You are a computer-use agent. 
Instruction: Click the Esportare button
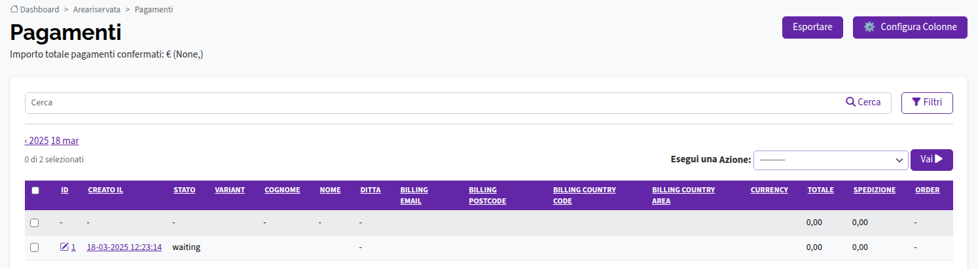pyautogui.click(x=812, y=27)
